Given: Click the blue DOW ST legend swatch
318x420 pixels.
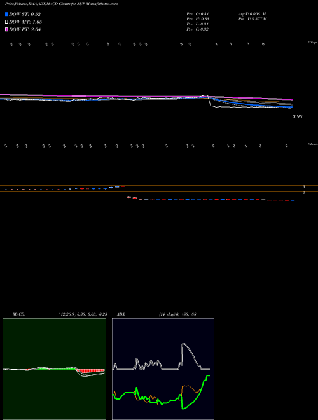Looking at the screenshot, I should click(x=6, y=14).
